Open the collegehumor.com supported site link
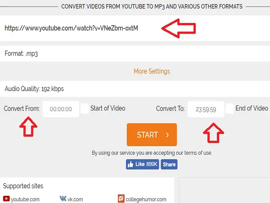The image size is (270, 203). 146,199
